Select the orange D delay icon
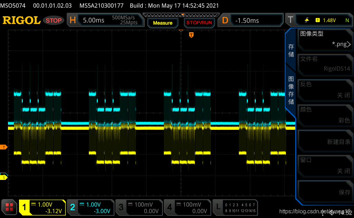The width and height of the screenshot is (354, 218). click(225, 20)
